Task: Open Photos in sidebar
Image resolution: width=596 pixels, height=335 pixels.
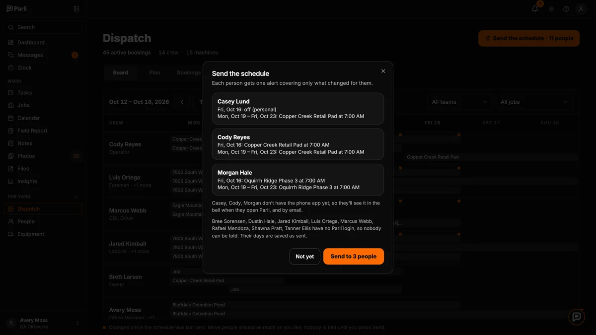Action: [37, 156]
